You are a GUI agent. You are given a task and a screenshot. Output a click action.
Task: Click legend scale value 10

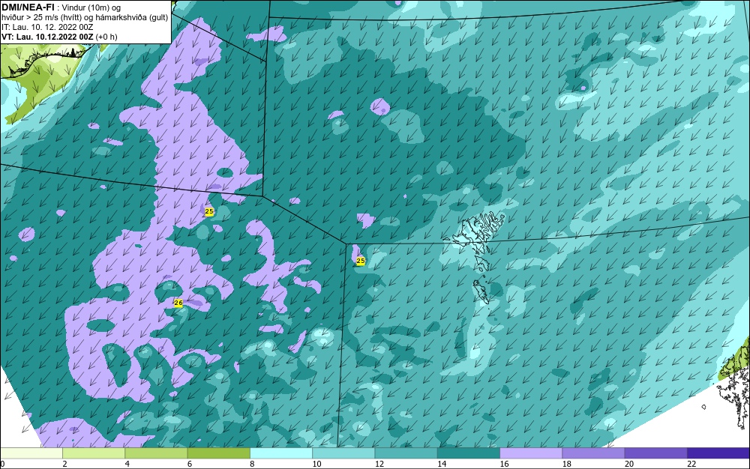coord(316,464)
